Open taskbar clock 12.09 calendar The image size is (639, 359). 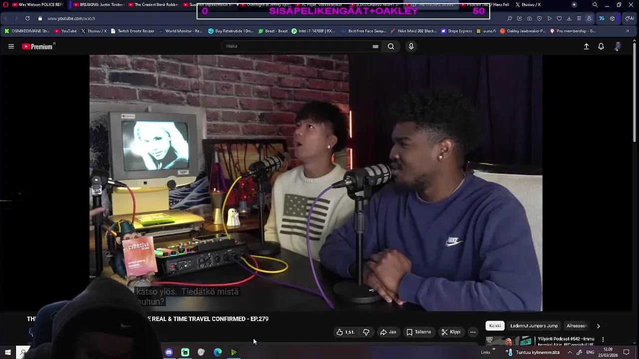tap(608, 353)
